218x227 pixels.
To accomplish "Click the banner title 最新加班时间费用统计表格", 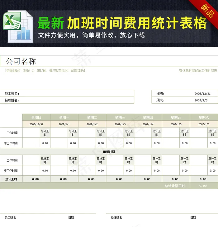I will tap(122, 23).
